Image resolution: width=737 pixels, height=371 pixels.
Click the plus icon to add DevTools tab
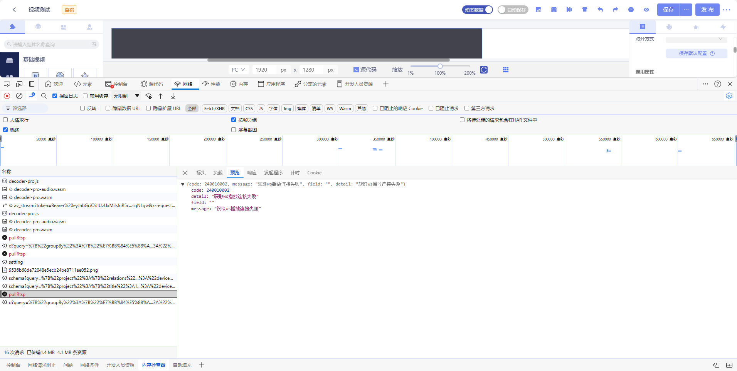(386, 84)
